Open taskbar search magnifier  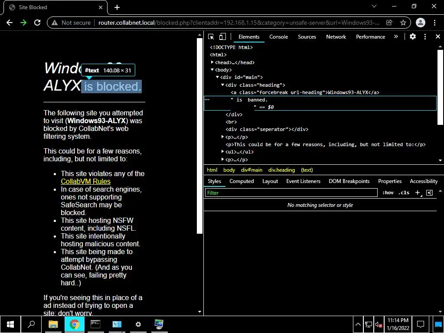[31, 324]
